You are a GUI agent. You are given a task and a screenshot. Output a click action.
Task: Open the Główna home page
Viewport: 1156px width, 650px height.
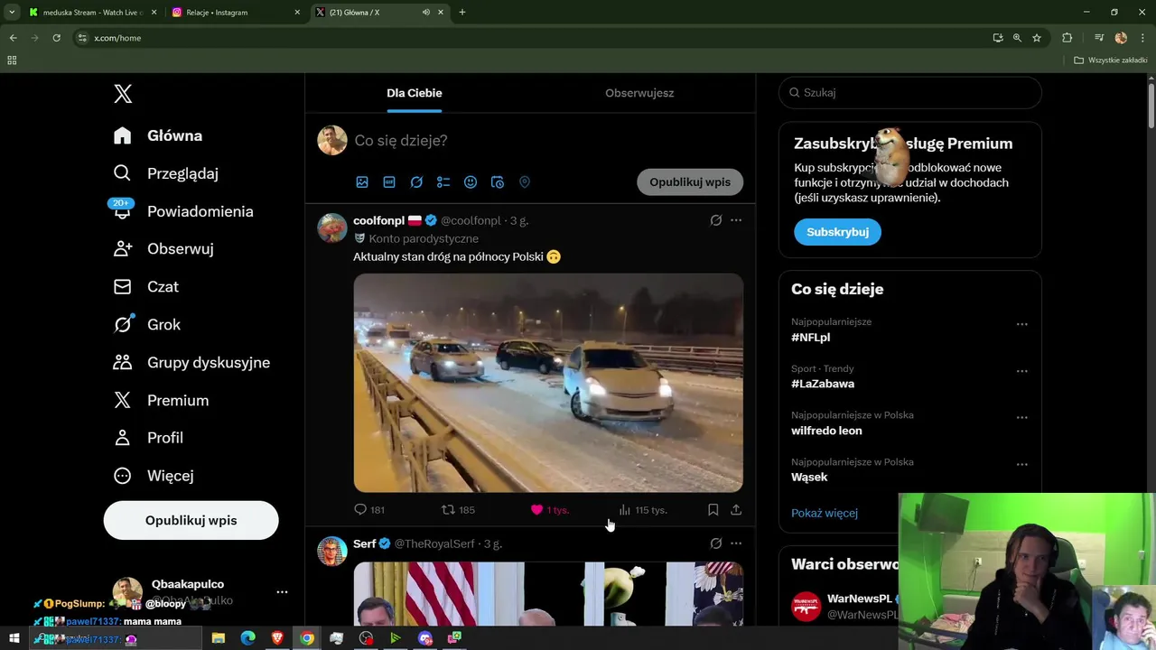(158, 135)
